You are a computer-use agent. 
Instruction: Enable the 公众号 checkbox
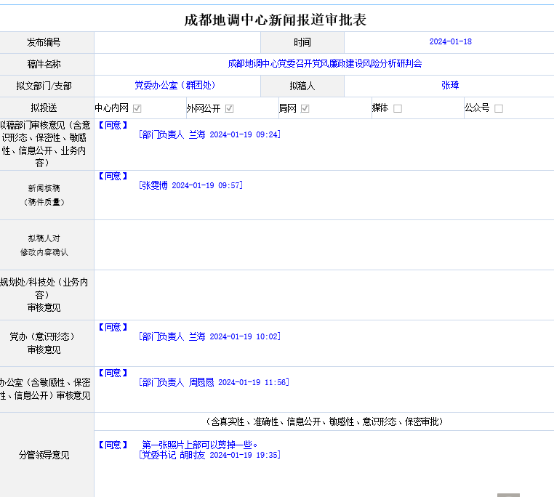(x=499, y=109)
